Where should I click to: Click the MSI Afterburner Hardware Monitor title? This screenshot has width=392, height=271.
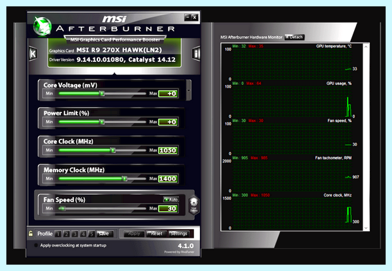tap(252, 37)
